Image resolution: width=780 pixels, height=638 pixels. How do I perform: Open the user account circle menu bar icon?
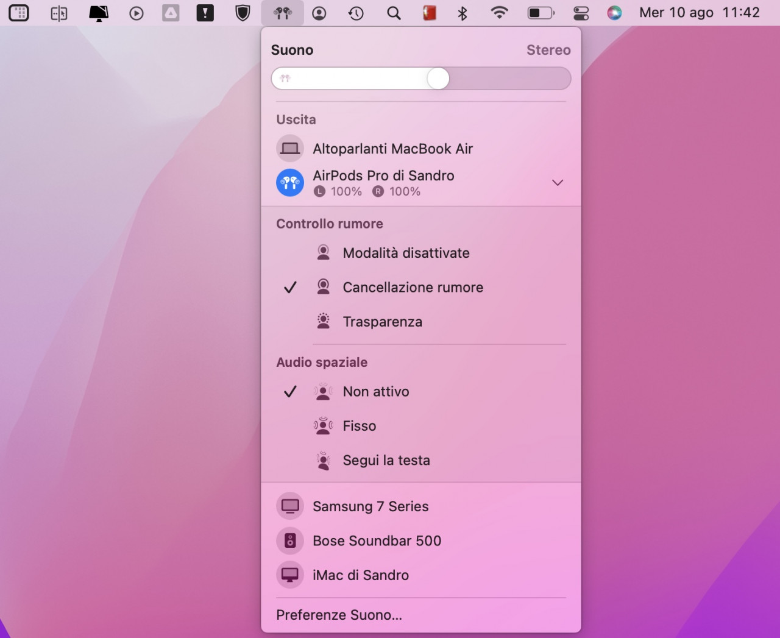(x=319, y=13)
